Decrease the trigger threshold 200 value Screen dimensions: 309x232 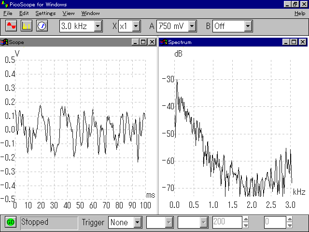click(246, 225)
